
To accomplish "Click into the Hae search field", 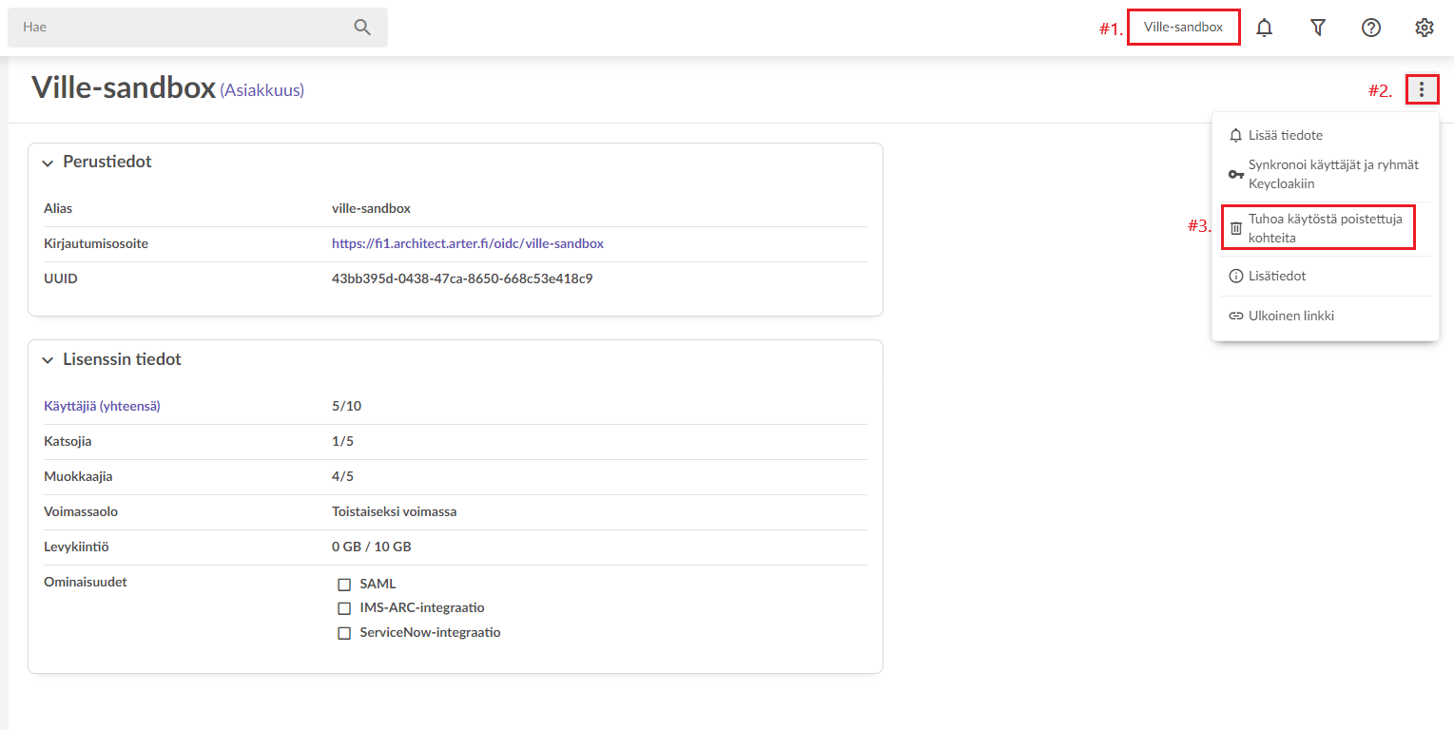I will [181, 28].
